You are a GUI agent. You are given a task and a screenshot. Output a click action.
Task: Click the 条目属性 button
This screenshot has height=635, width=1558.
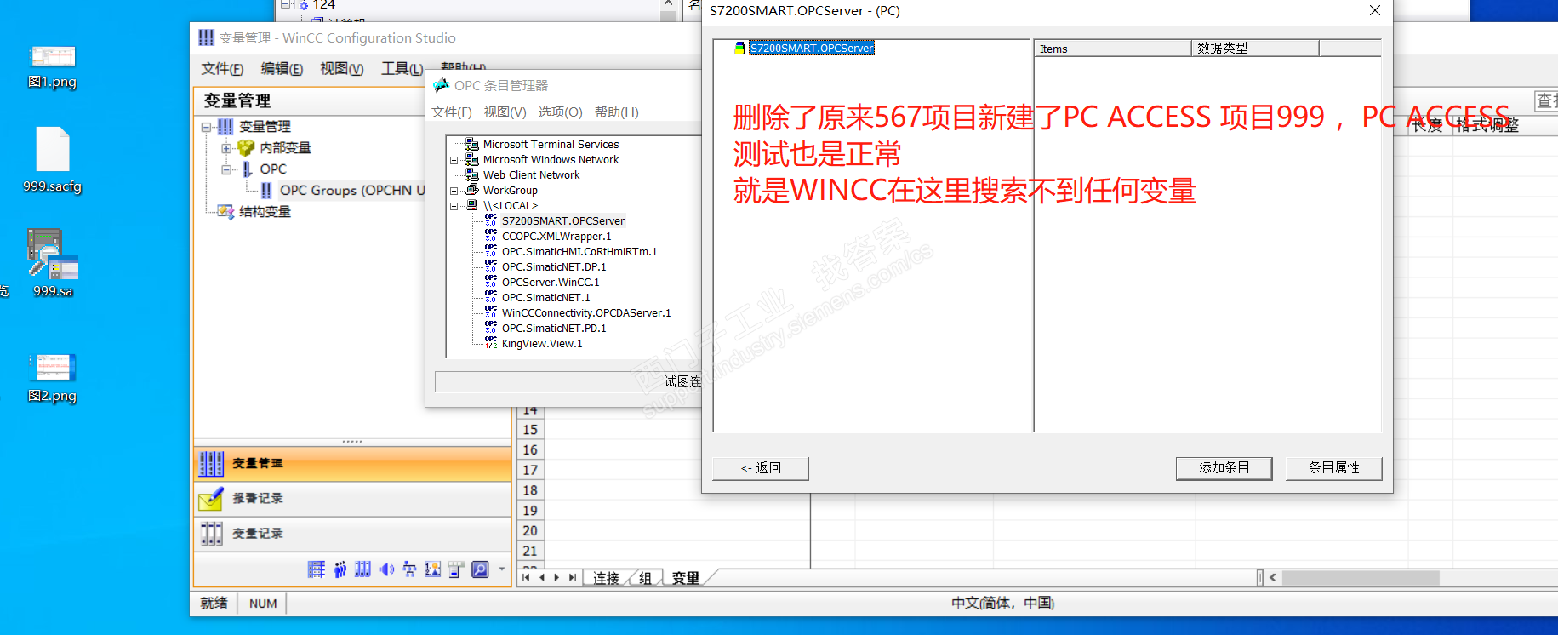tap(1334, 468)
